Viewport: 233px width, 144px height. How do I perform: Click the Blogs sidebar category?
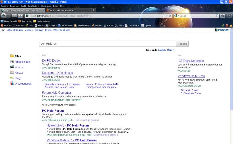pyautogui.click(x=16, y=78)
